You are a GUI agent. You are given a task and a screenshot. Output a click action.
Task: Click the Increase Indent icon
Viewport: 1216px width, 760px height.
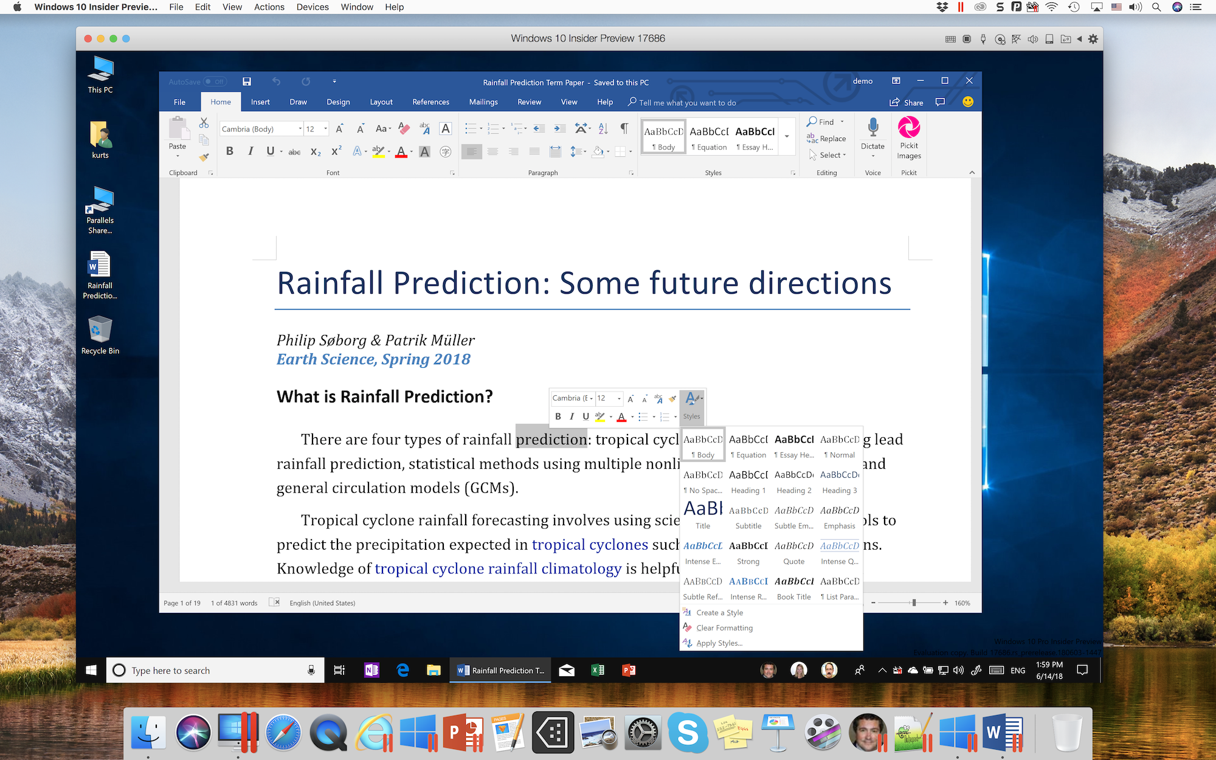click(560, 128)
